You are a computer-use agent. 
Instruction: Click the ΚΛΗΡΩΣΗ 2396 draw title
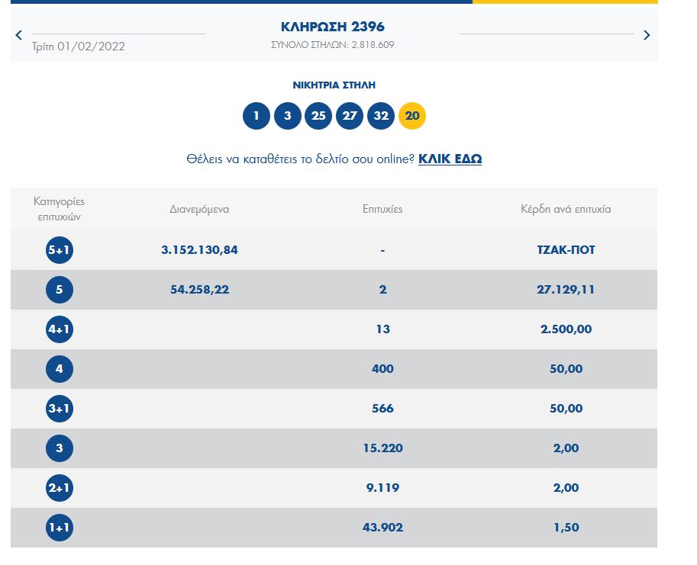tap(333, 27)
